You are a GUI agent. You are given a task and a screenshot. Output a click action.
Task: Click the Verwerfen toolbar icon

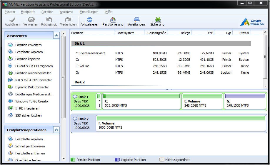tap(31, 19)
